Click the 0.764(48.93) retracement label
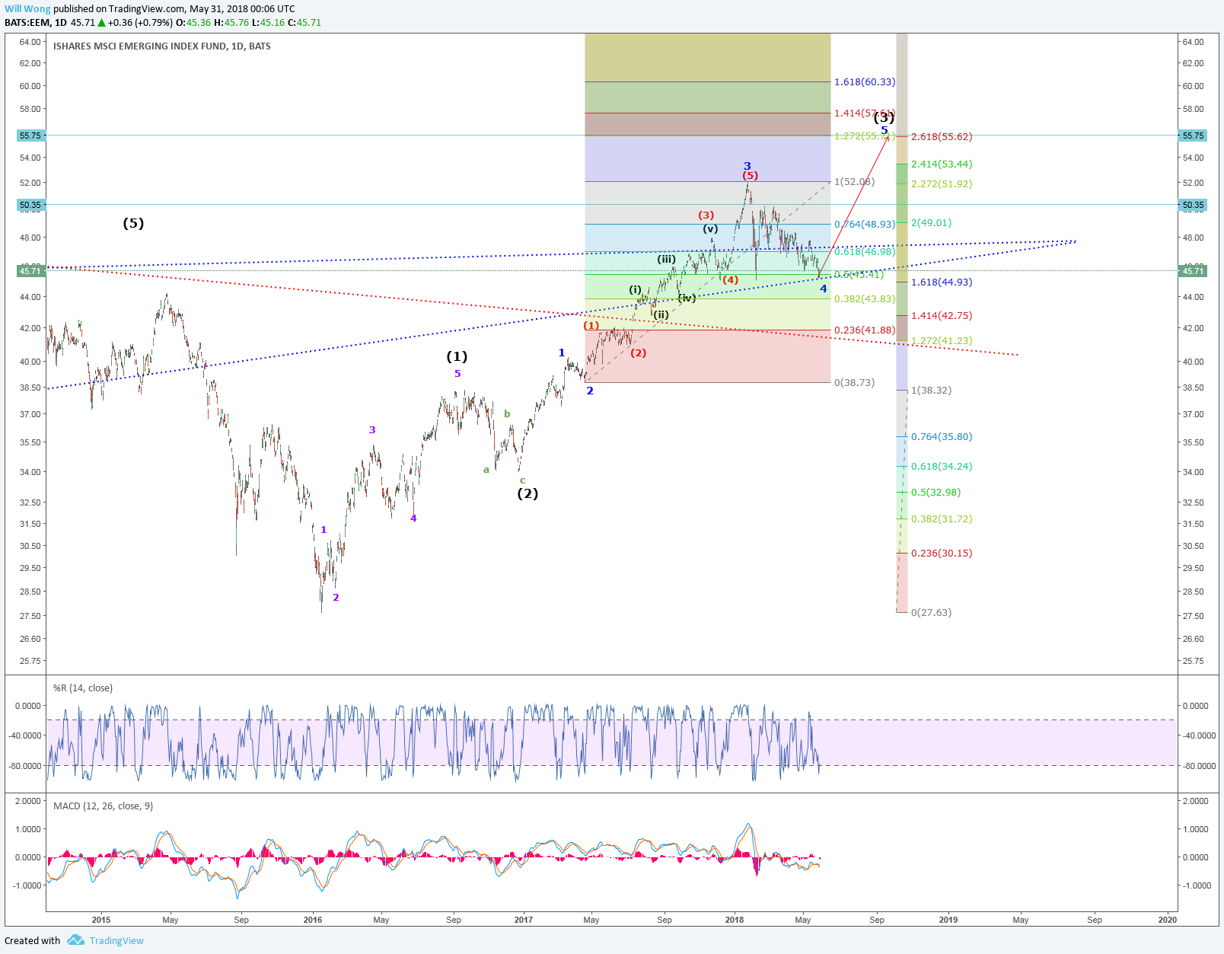 865,225
